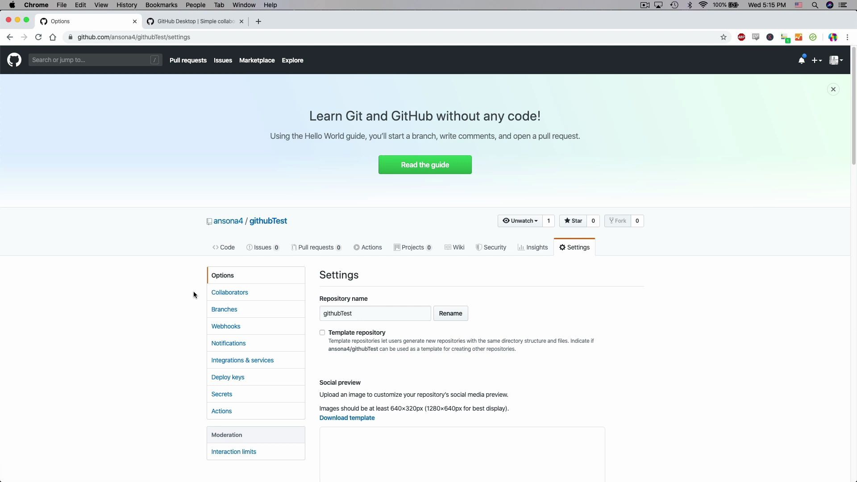Viewport: 857px width, 482px height.
Task: Dismiss the Learn Git banner
Action: click(x=833, y=89)
